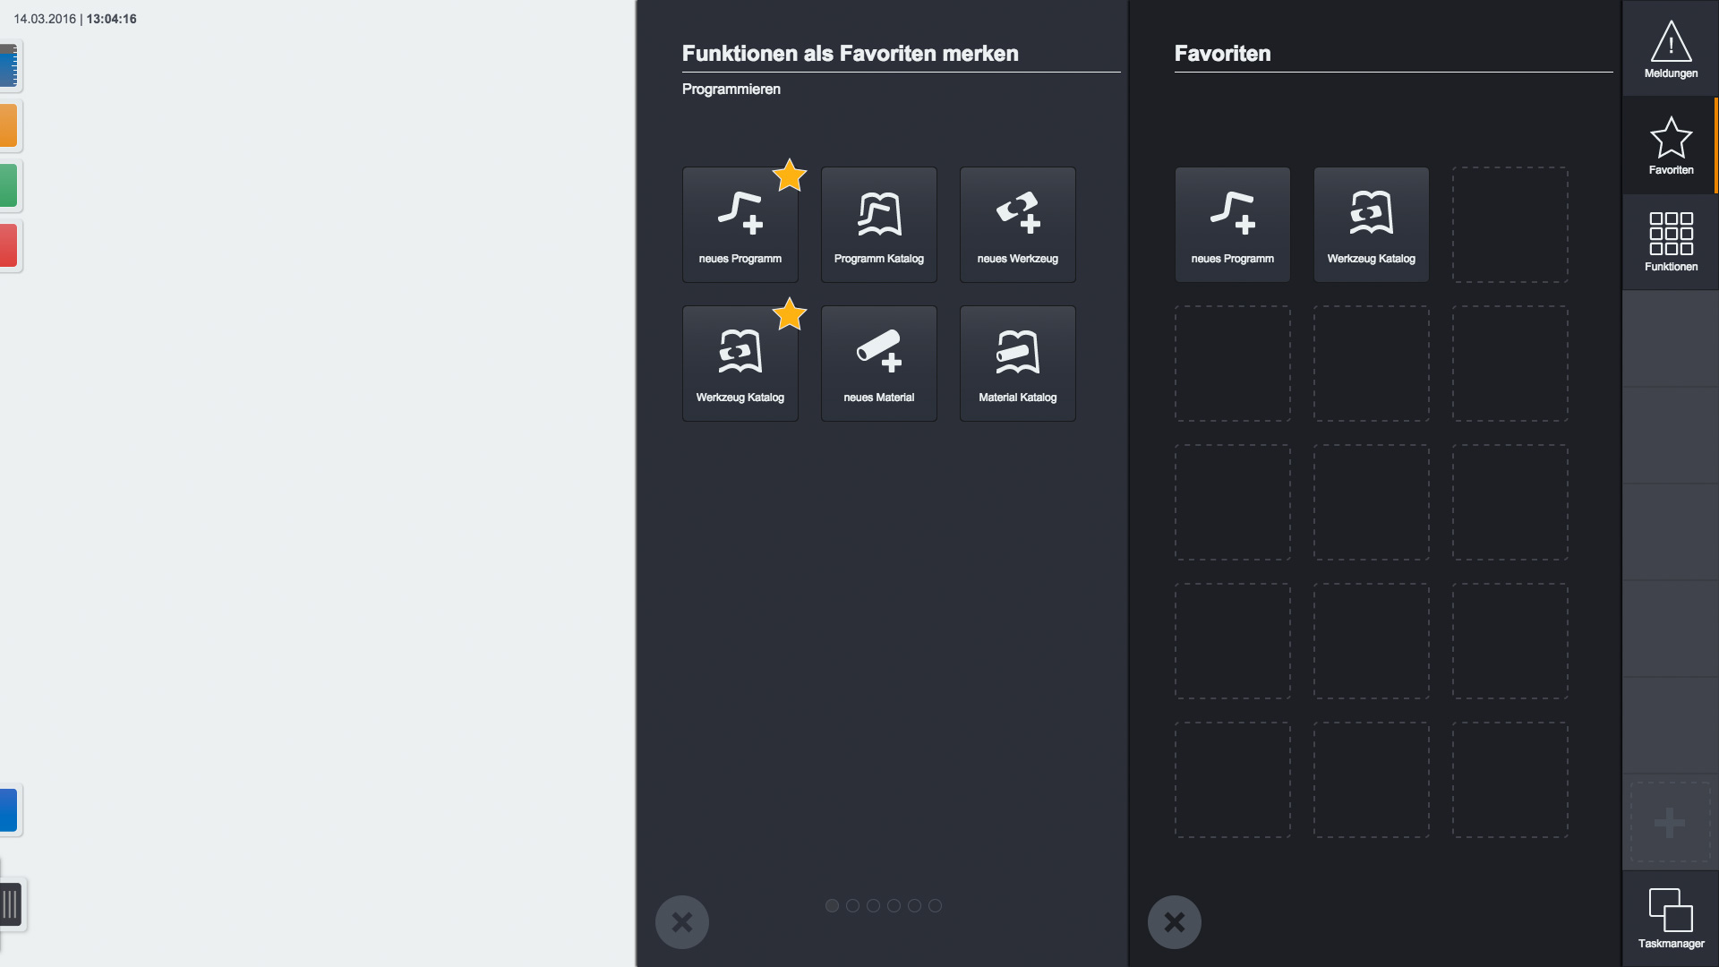The width and height of the screenshot is (1719, 967).
Task: Launch neues Programm from Favoriten panel
Action: coord(1232,225)
